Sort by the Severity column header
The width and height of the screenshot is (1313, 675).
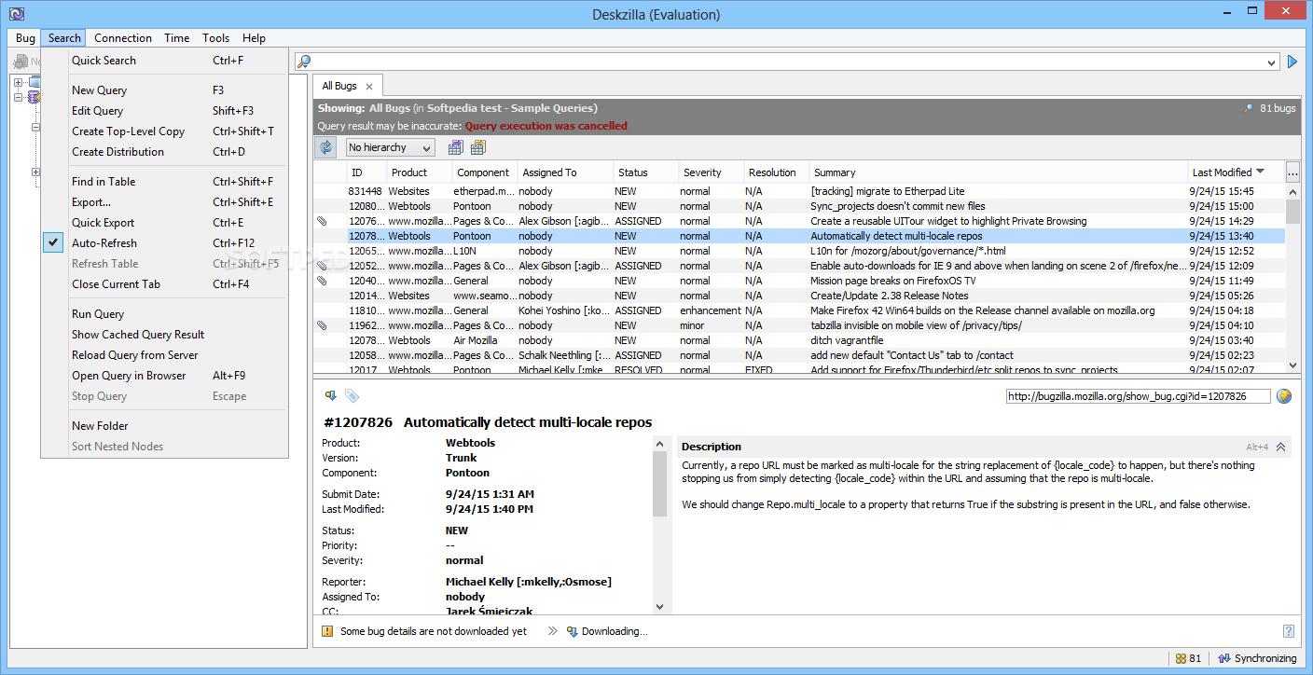pyautogui.click(x=711, y=172)
